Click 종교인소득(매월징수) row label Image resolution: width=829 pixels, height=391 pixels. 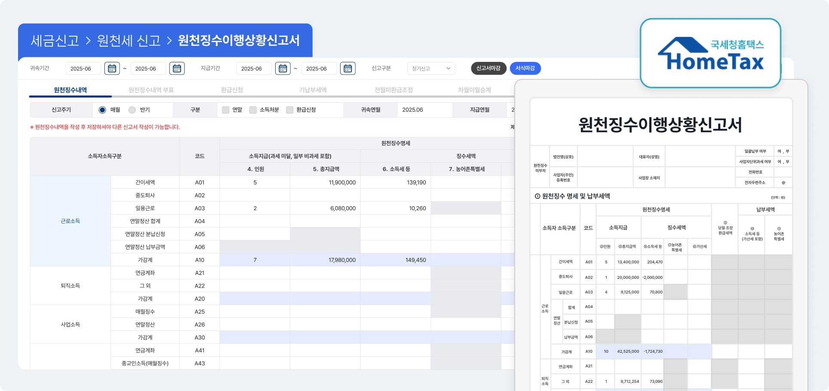(145, 363)
